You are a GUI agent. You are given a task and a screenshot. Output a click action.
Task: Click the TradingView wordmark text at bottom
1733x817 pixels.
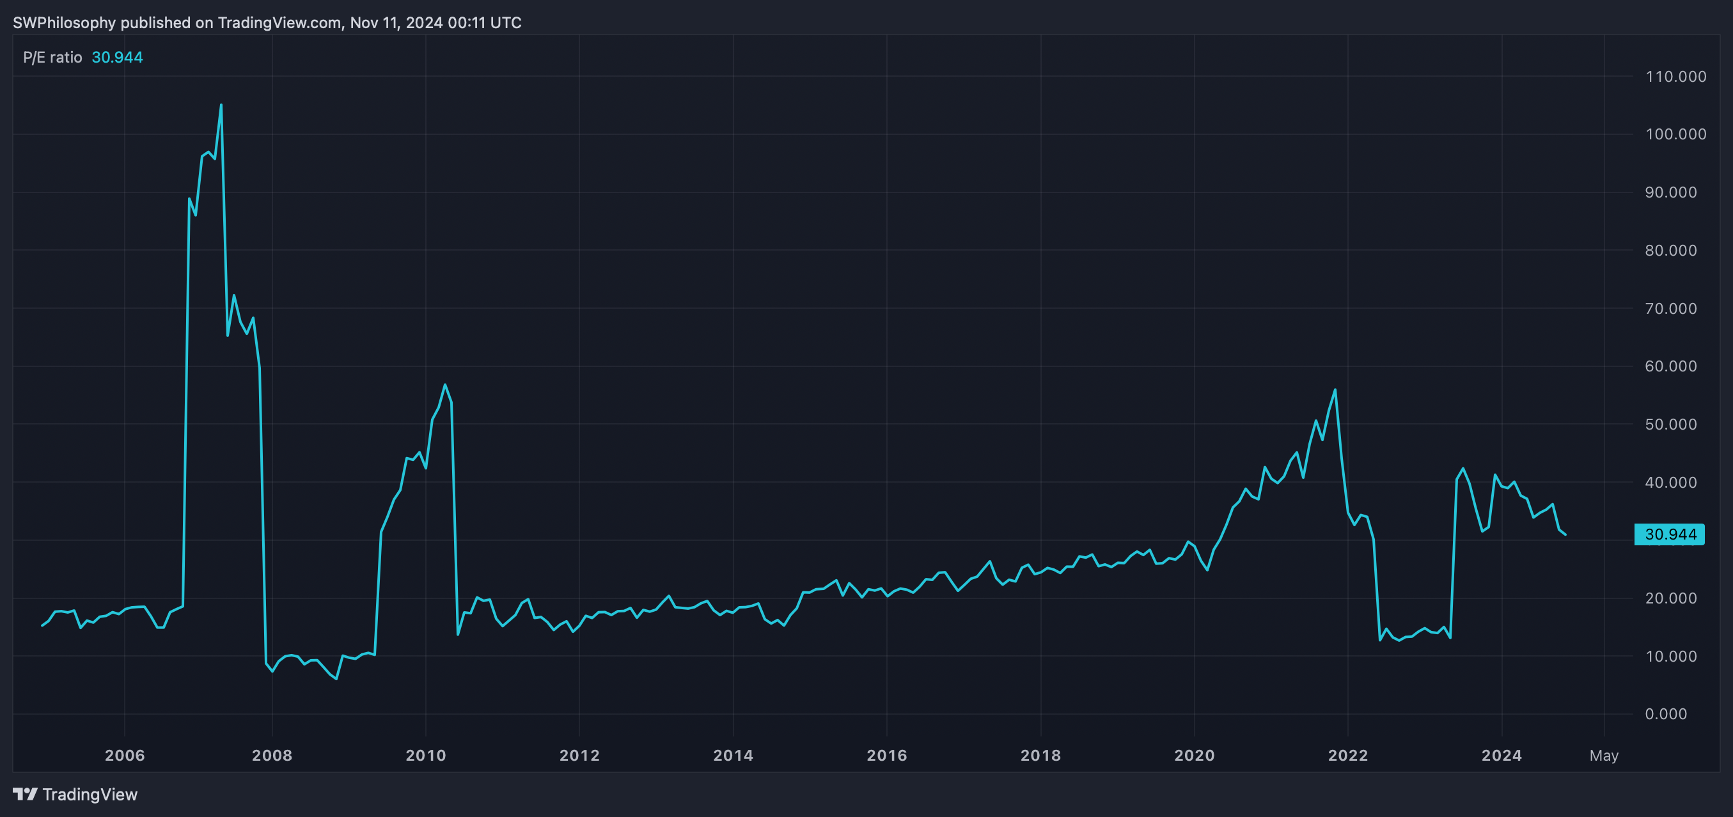pyautogui.click(x=90, y=794)
